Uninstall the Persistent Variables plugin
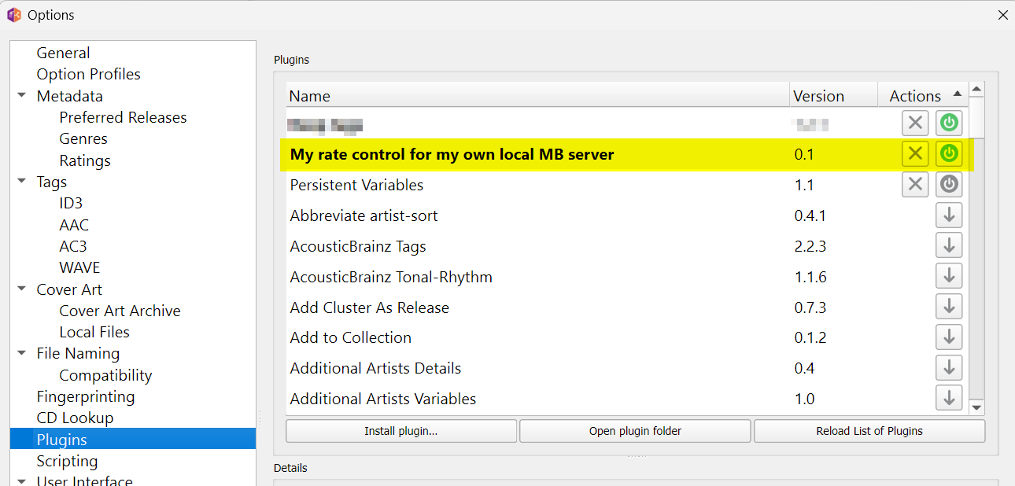 click(x=915, y=184)
